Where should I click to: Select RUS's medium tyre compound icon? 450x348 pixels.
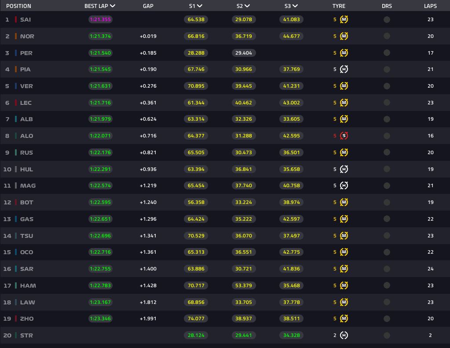point(344,152)
